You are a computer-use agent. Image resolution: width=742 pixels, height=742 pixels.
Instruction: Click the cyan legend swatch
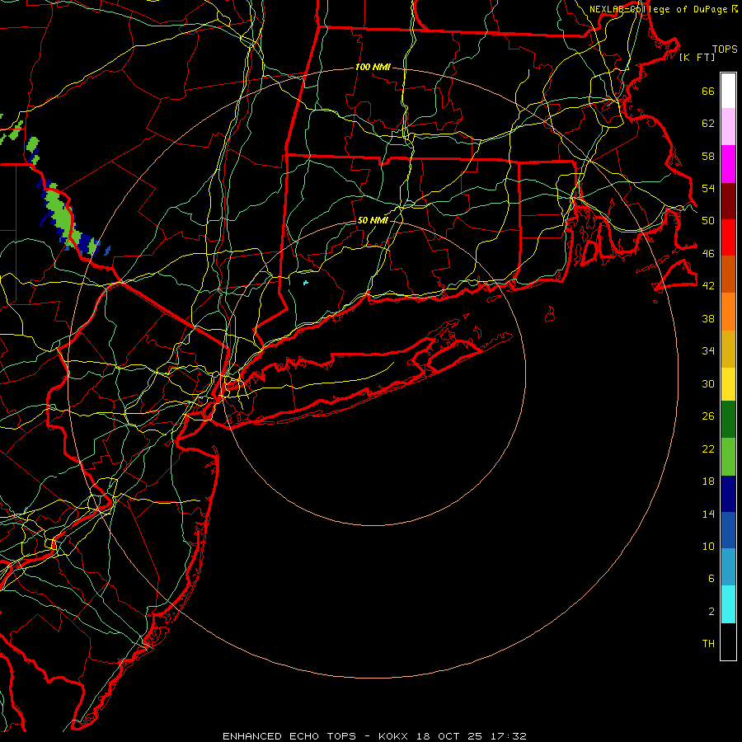pyautogui.click(x=728, y=604)
